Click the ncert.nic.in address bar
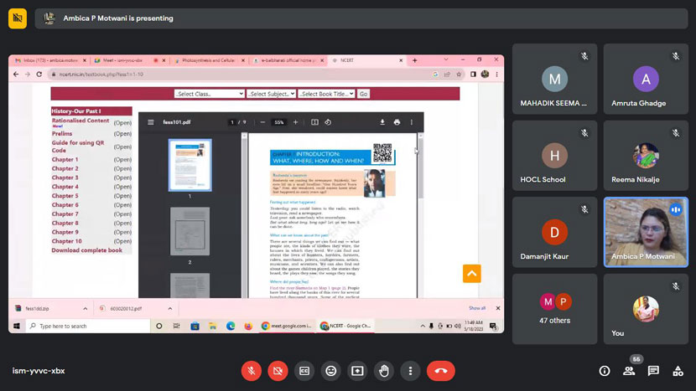Screen dimensions: 696x391 [x=240, y=75]
